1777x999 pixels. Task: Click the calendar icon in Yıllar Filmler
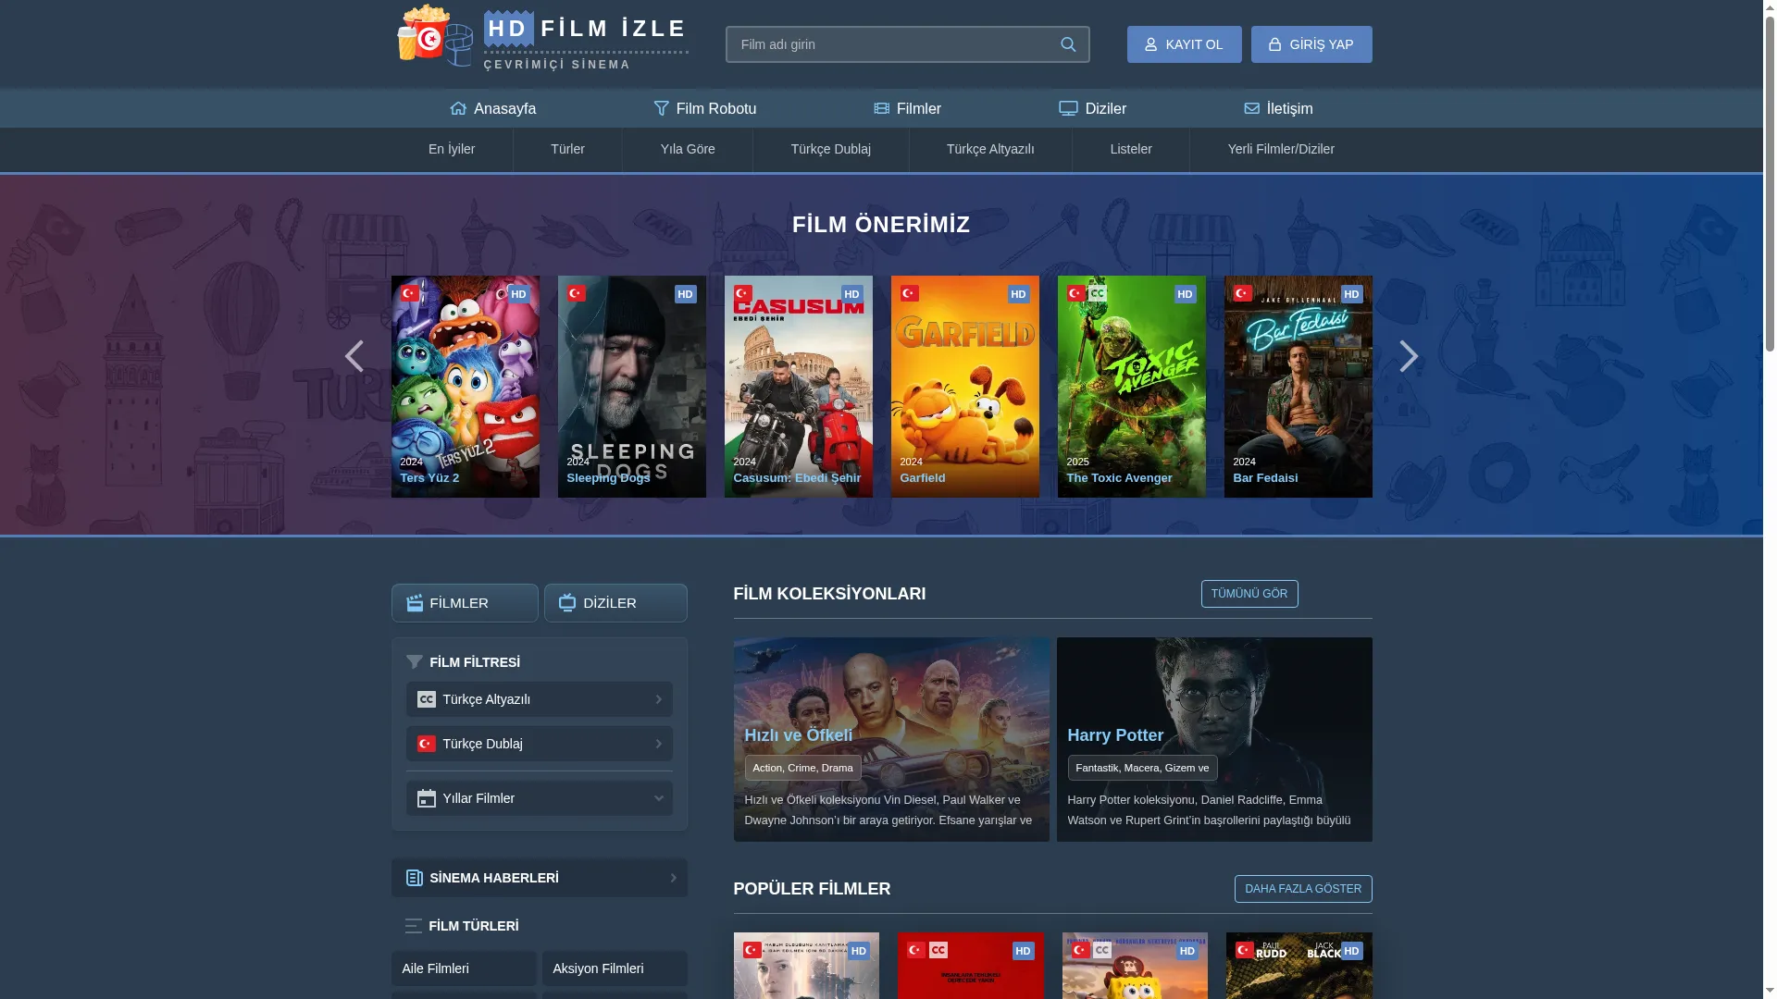pos(427,798)
